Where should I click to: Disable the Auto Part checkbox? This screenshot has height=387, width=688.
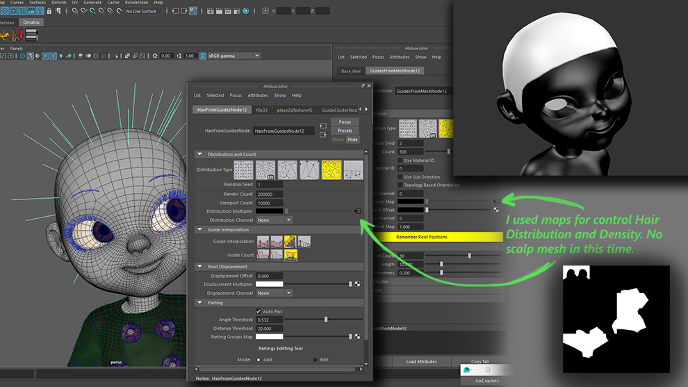coord(259,311)
